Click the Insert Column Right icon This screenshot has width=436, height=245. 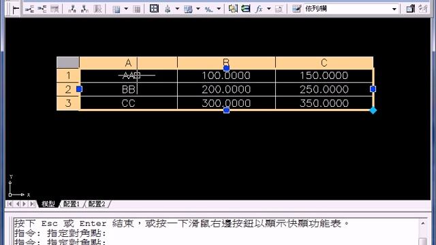[x=84, y=9]
